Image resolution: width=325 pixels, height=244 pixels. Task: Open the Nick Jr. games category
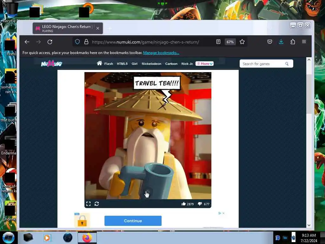(x=187, y=64)
